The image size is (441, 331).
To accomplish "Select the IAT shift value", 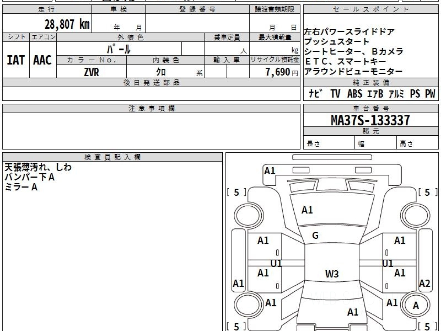I will tap(16, 60).
